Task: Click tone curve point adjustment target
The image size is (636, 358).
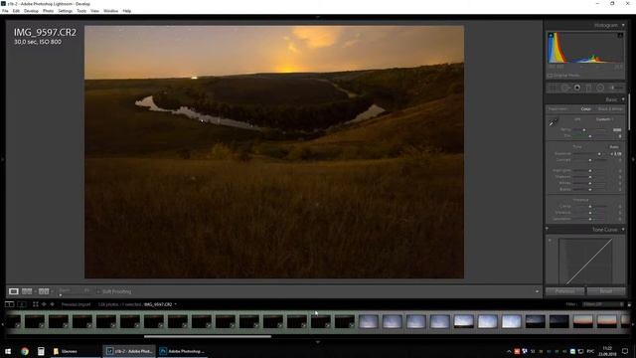Action: [550, 241]
